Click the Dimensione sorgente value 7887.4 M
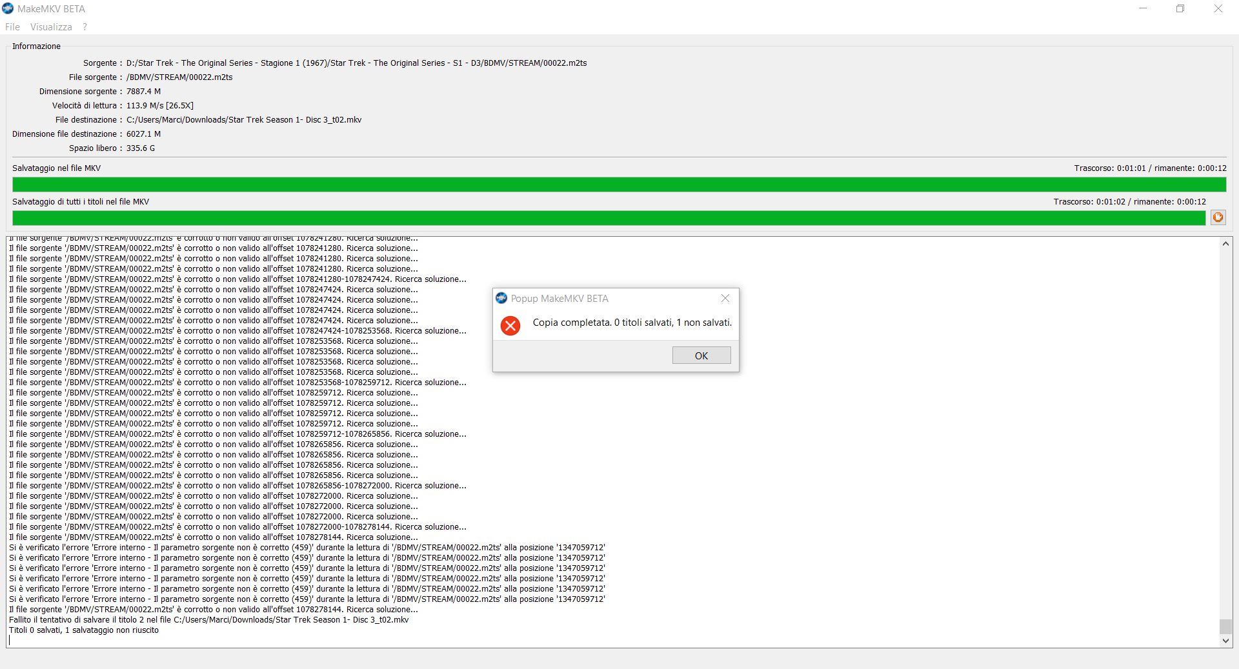The height and width of the screenshot is (669, 1239). tap(143, 92)
